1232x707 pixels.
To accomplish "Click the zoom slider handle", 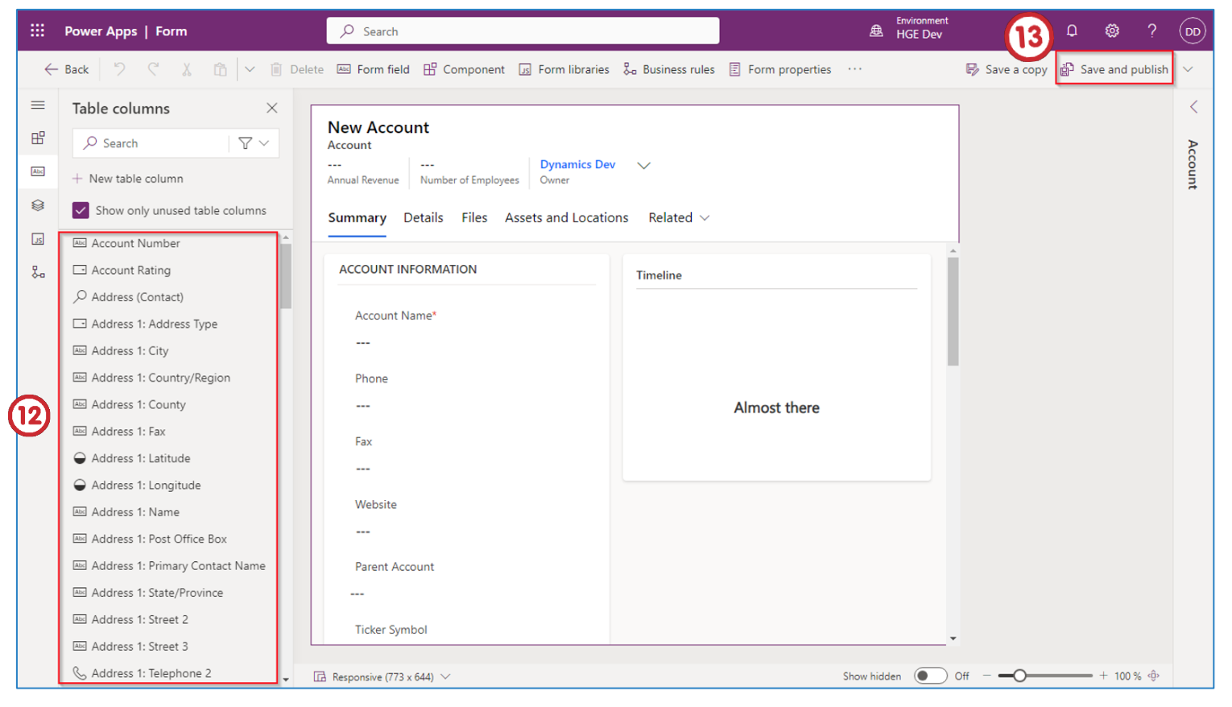I will point(1019,676).
